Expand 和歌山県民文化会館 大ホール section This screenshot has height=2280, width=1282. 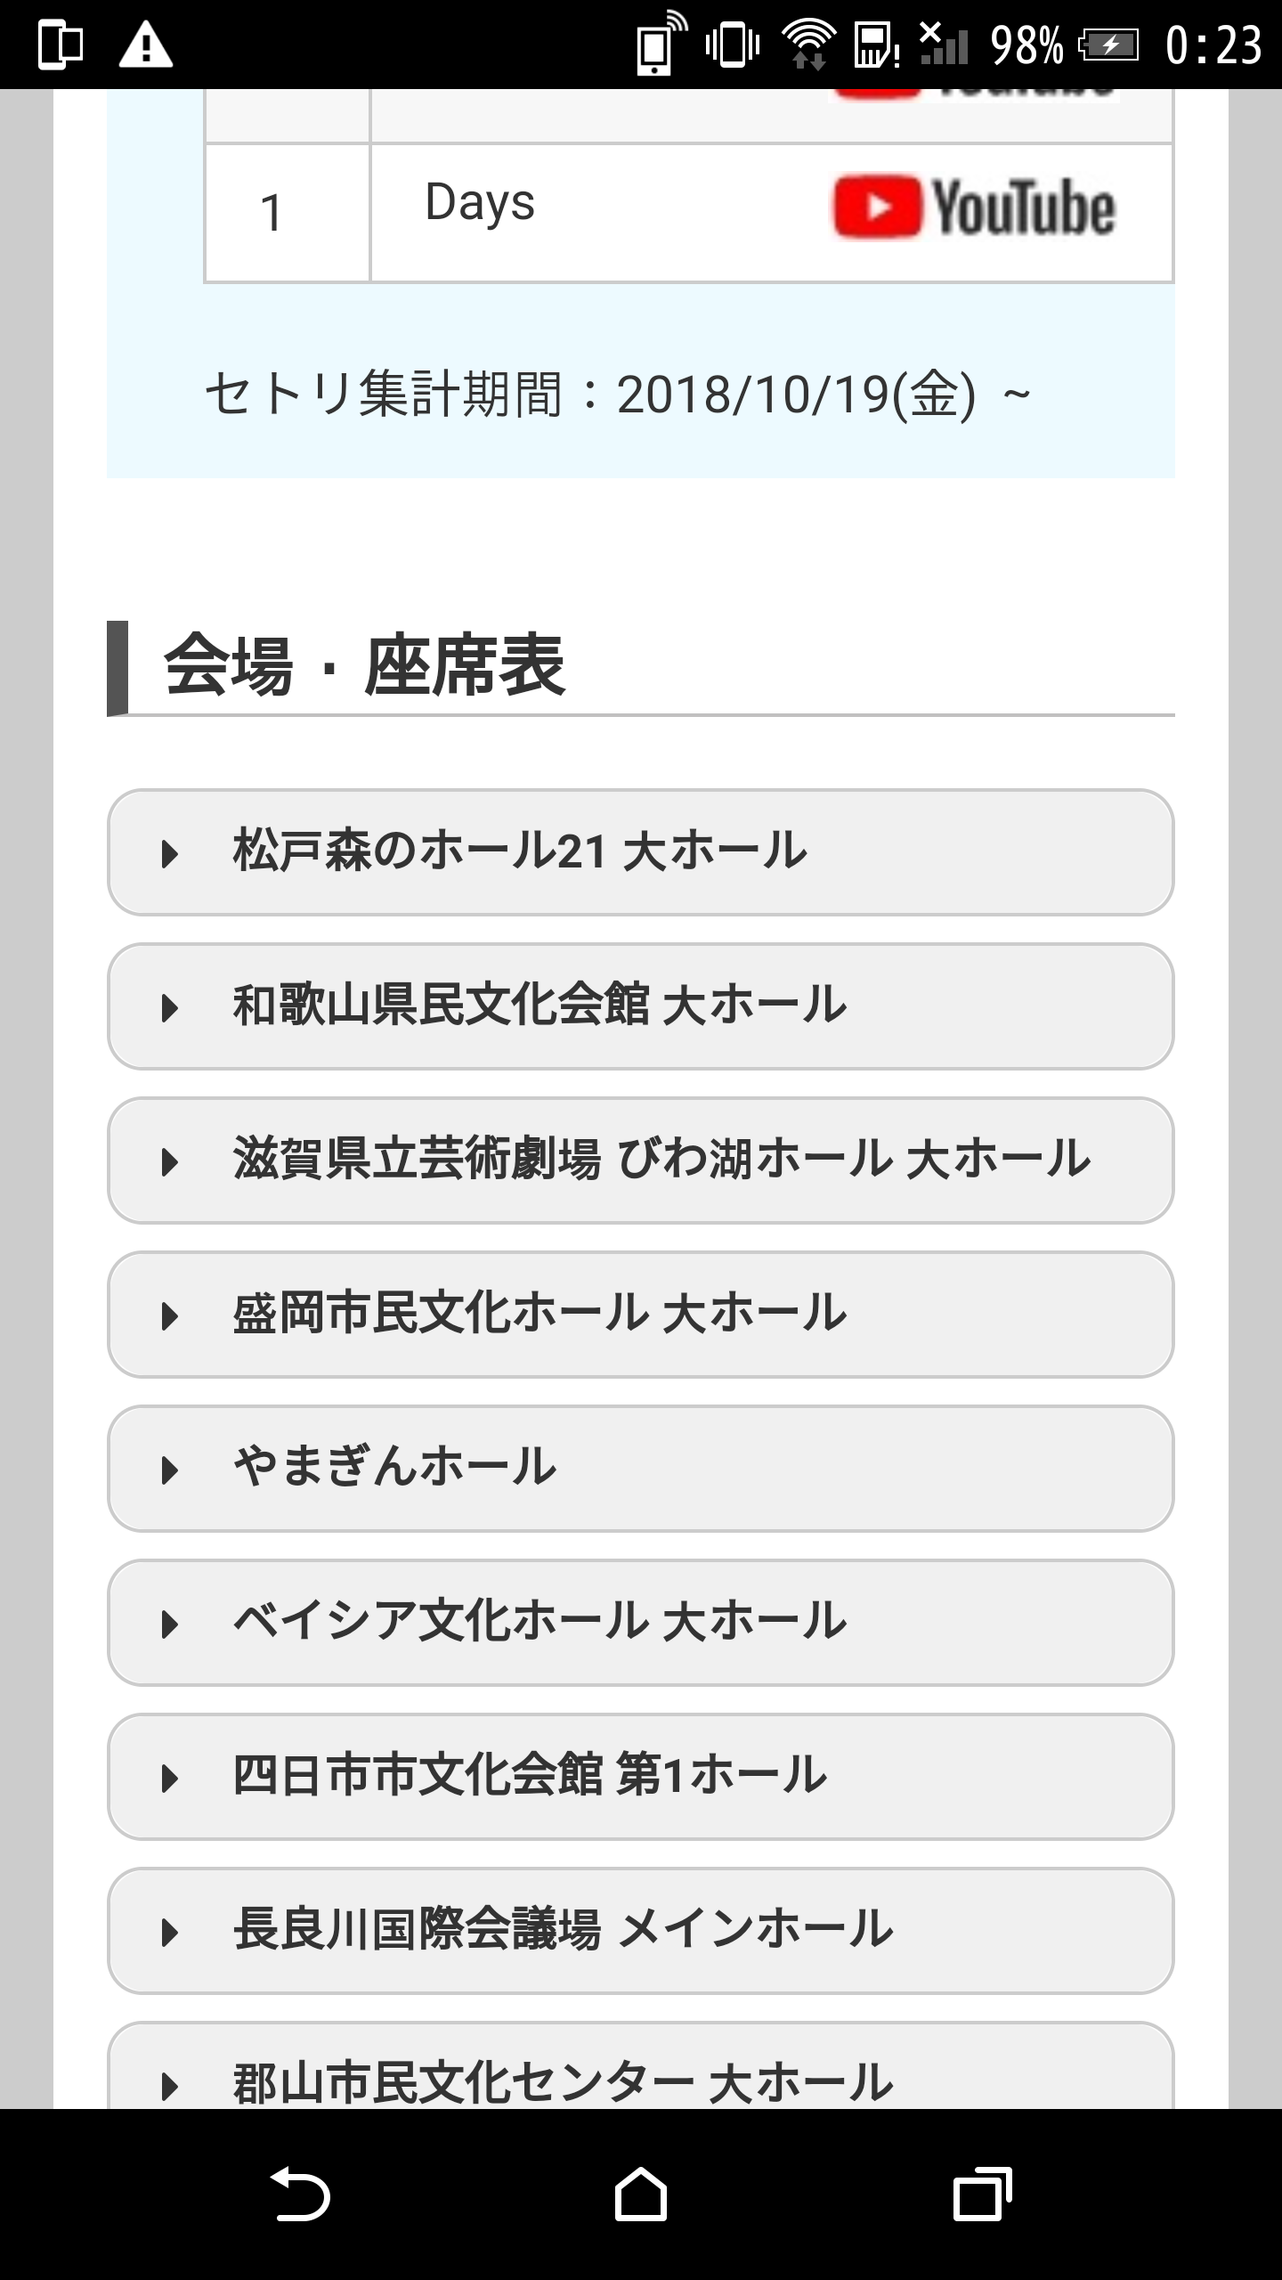click(641, 1006)
